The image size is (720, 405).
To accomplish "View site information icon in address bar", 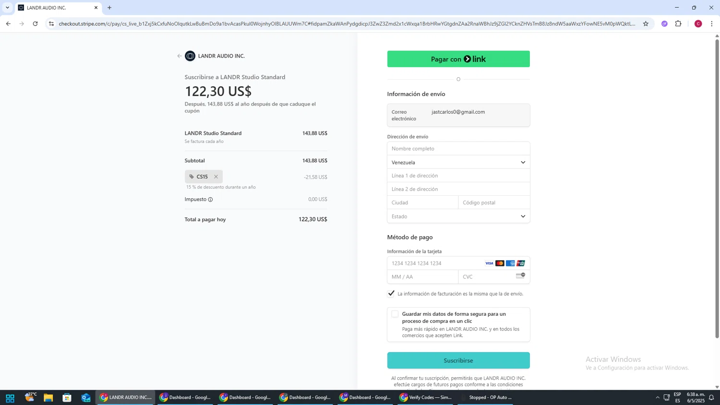I will (51, 24).
